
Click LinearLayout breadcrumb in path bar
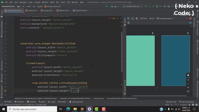[x=98, y=98]
